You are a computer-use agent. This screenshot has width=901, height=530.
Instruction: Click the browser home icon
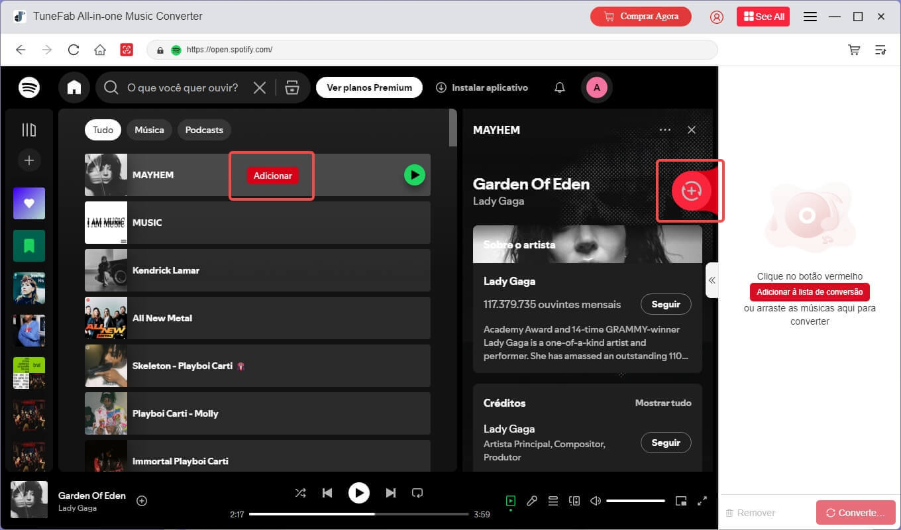[x=100, y=50]
